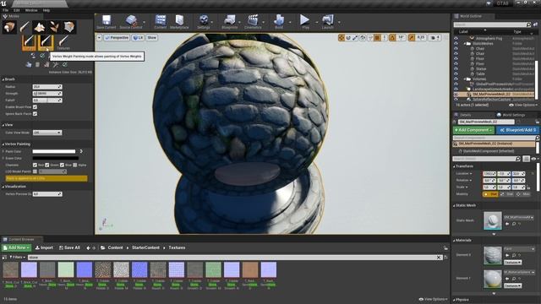
Task: Open the Color View Mode dropdown
Action: 47,133
